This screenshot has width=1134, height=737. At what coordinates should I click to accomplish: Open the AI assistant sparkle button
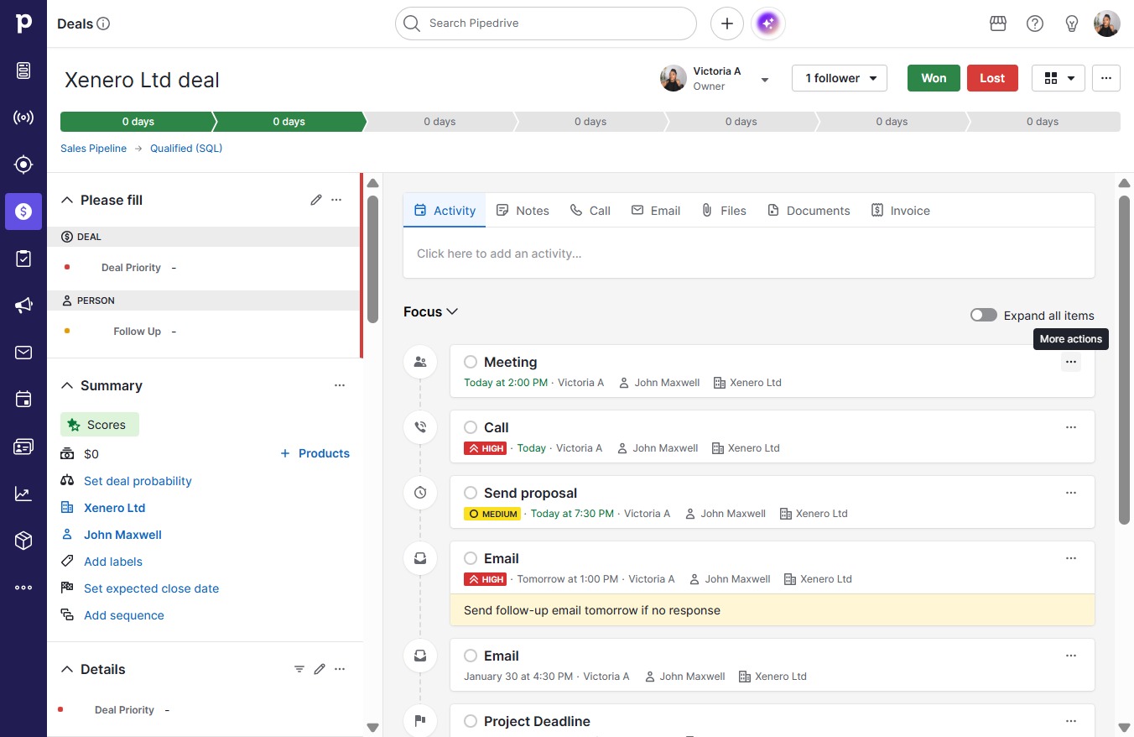point(768,24)
